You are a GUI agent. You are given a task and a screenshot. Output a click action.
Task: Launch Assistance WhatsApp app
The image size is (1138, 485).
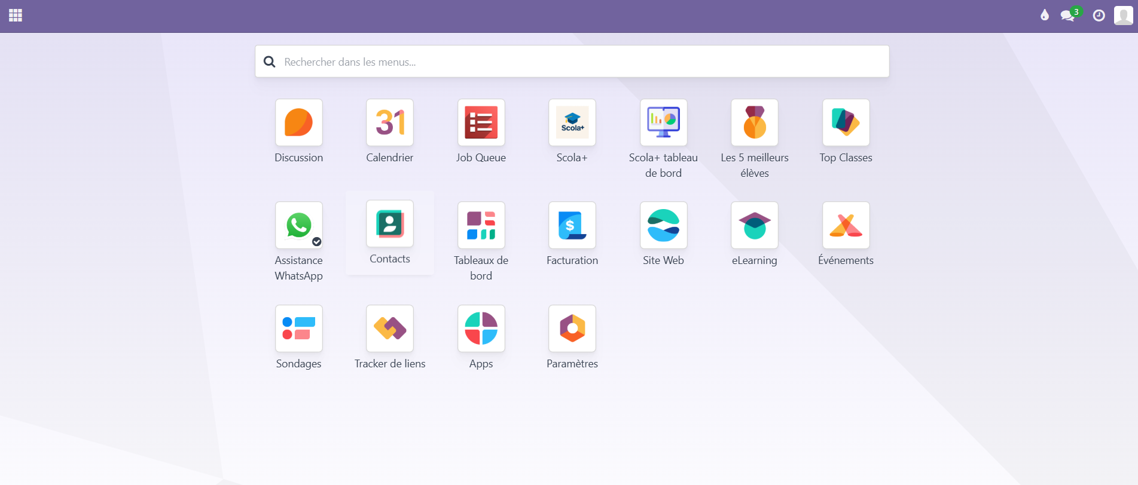(298, 226)
